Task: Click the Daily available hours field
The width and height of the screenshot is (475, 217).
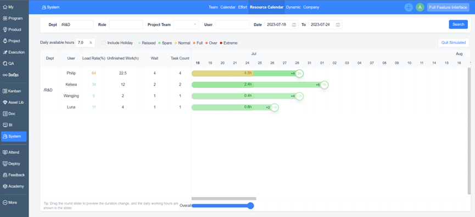Action: tap(85, 43)
